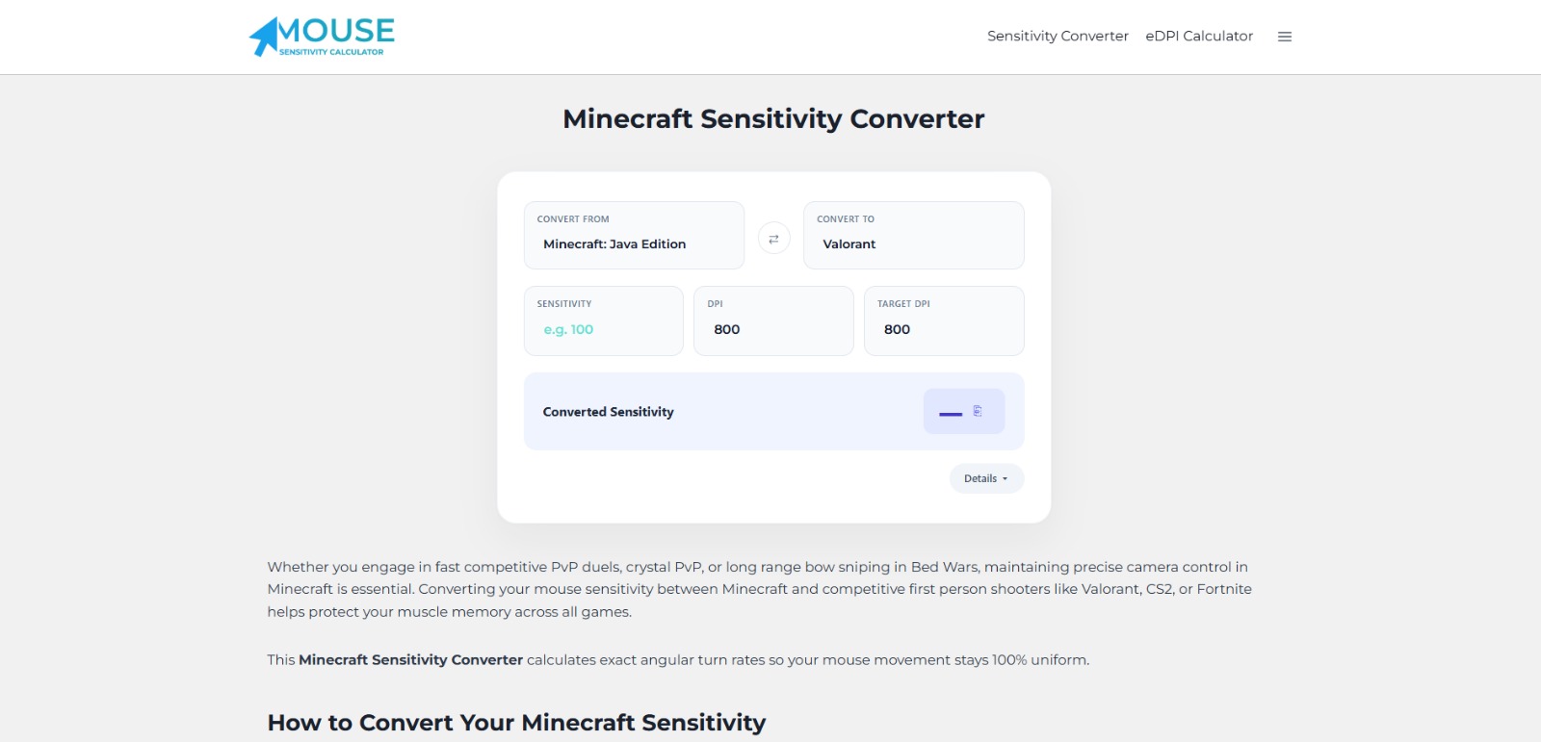The height and width of the screenshot is (742, 1541).
Task: Click the Mouse Sensitivity Calculator logo
Action: [322, 37]
